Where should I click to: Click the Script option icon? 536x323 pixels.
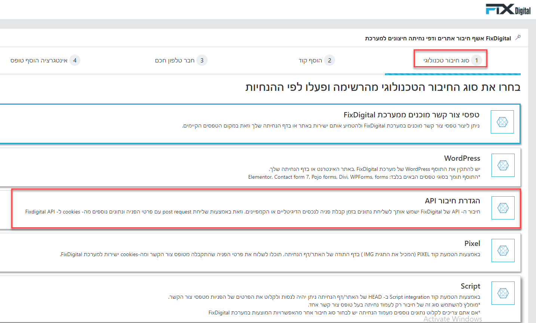503,293
